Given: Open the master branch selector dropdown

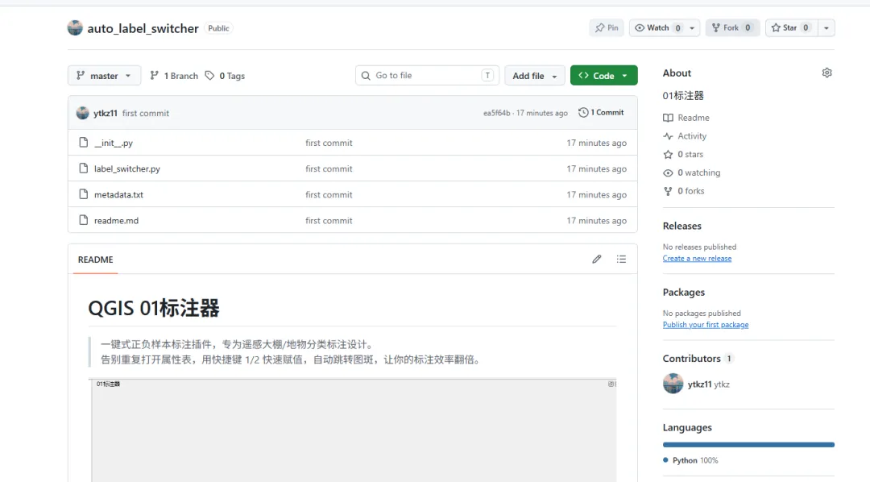Looking at the screenshot, I should click(x=104, y=76).
